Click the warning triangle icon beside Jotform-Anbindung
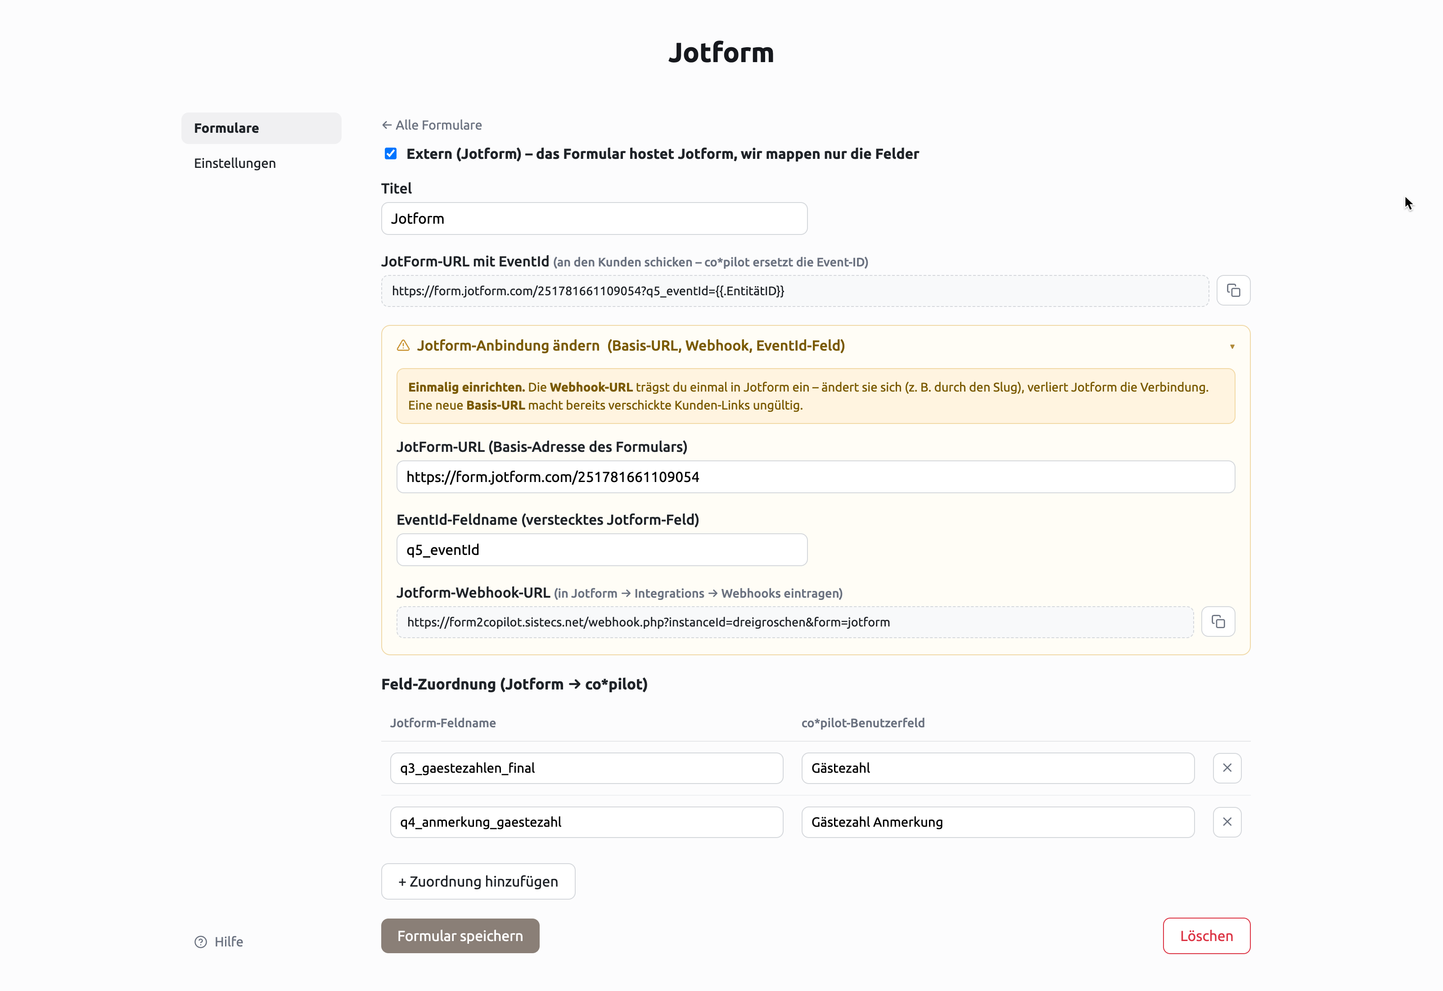 click(404, 345)
